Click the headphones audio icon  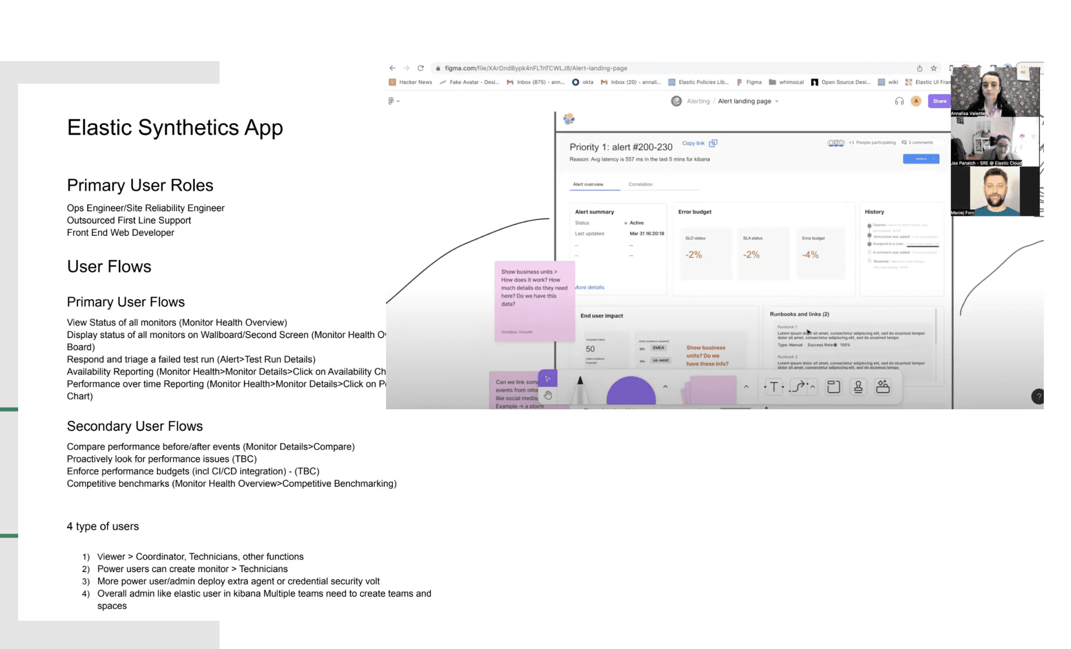tap(899, 101)
